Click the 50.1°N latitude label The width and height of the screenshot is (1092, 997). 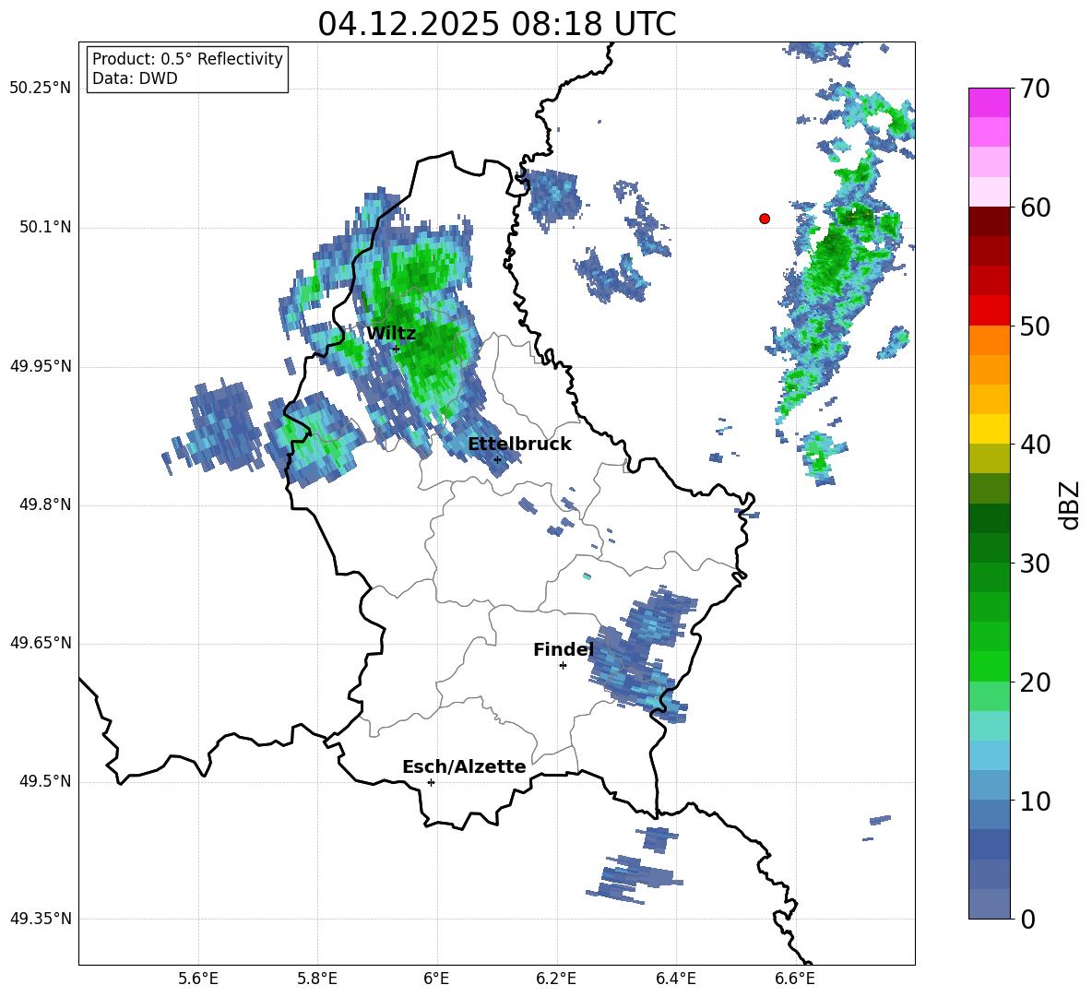pyautogui.click(x=45, y=227)
